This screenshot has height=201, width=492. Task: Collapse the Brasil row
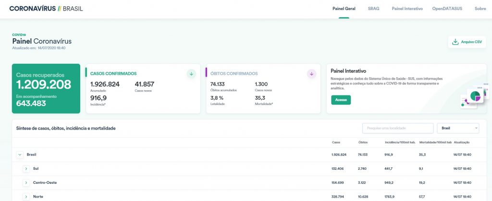(20, 154)
